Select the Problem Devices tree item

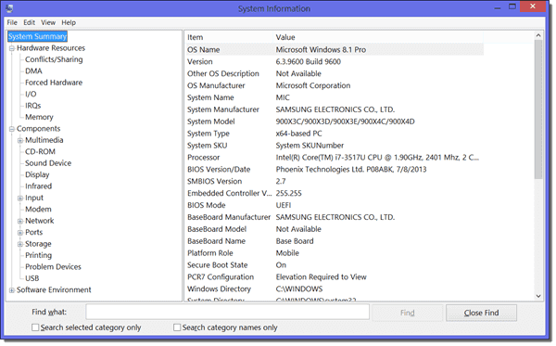[x=53, y=267]
